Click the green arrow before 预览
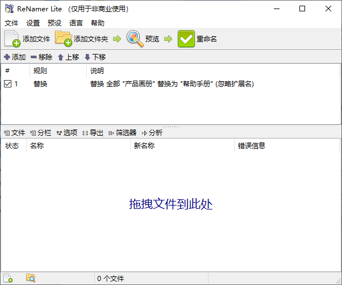The image size is (342, 285). (x=117, y=39)
